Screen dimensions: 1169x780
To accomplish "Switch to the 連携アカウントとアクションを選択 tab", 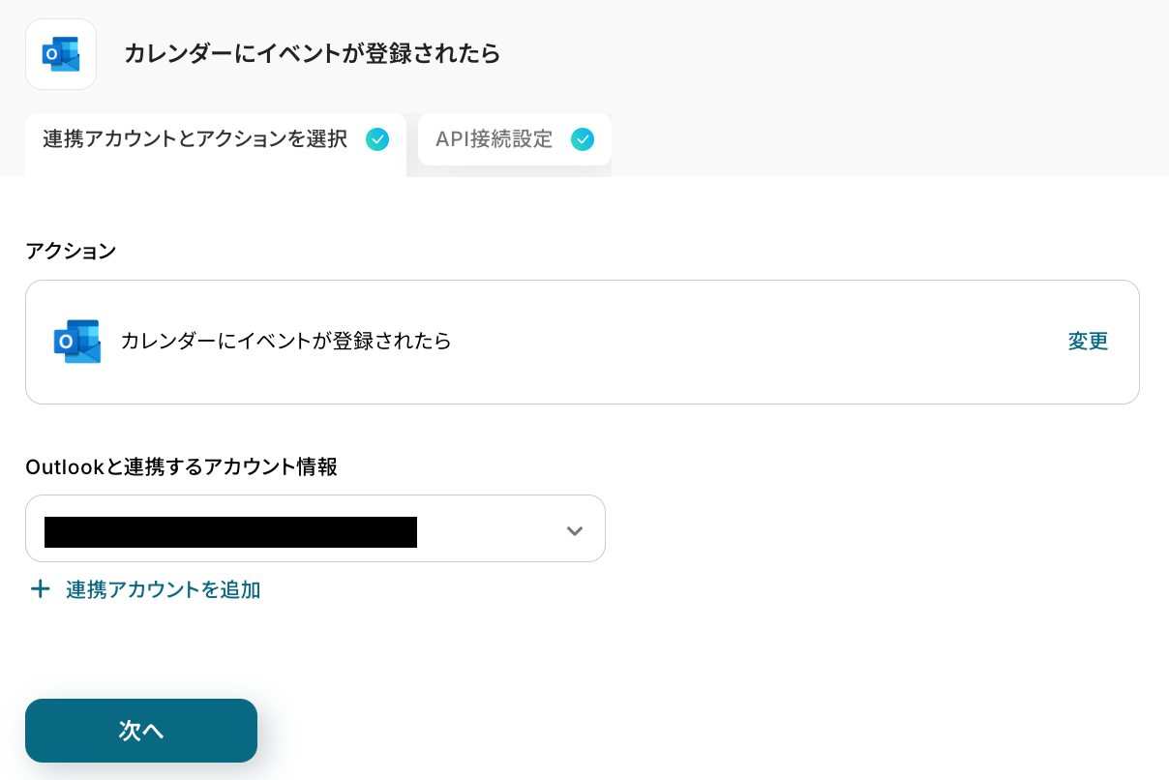I will 195,139.
